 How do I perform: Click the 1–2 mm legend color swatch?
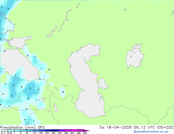pos(17,130)
